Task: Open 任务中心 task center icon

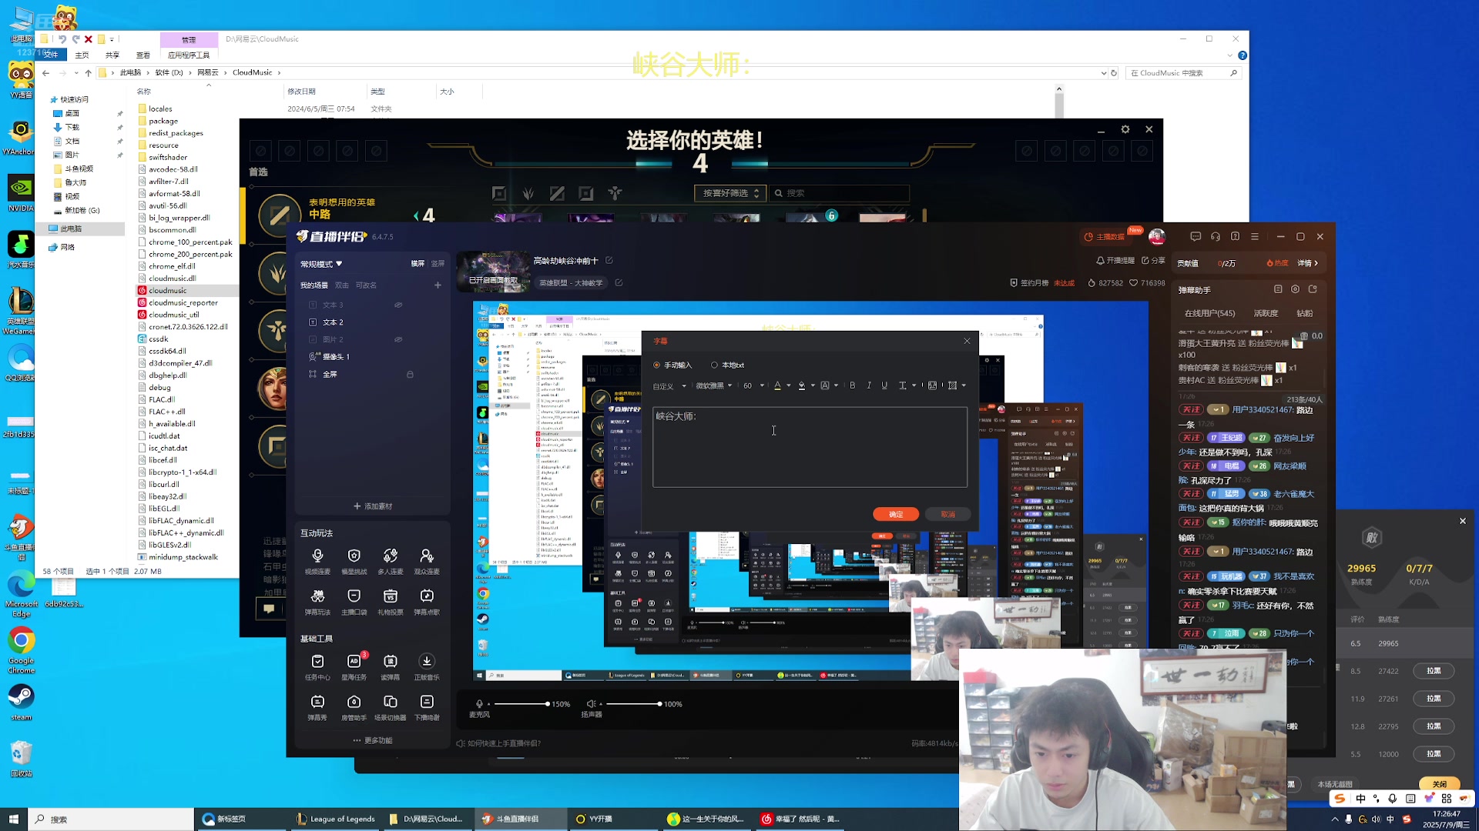Action: tap(317, 667)
